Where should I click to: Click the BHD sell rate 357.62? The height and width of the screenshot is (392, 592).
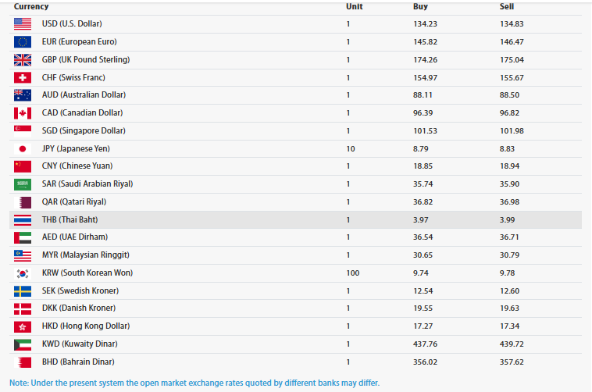coord(512,362)
